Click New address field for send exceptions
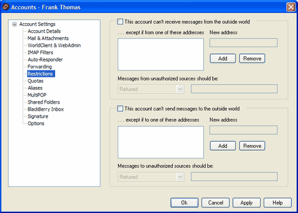 (x=243, y=130)
